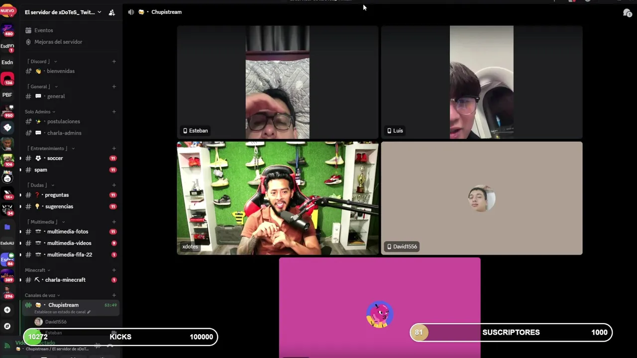Open the multimedia-fotos channel
Screen dimensions: 637x358
pos(71,232)
